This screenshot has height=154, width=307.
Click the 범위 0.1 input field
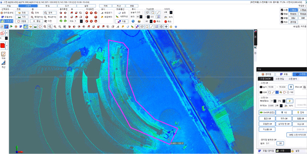pos(270,143)
